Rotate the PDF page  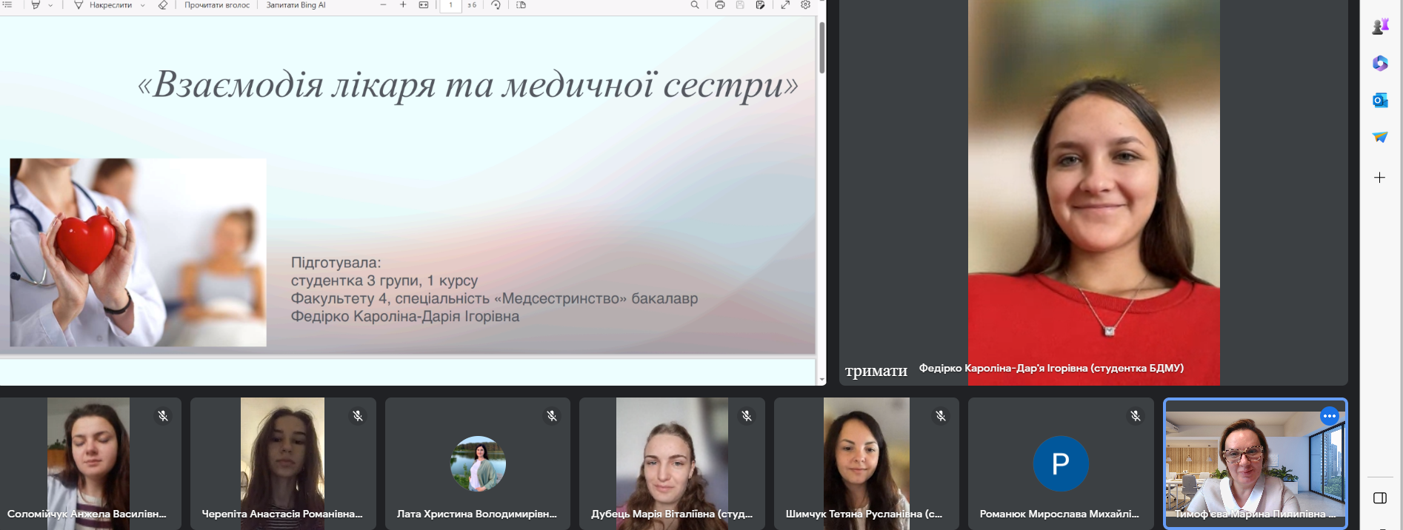coord(496,5)
